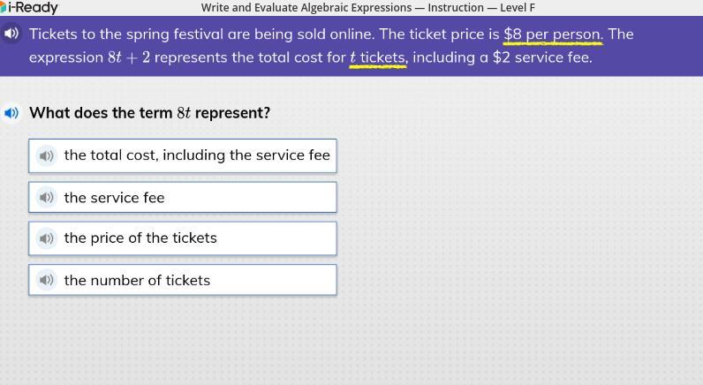
Task: Click the i-Ready logo
Action: (29, 8)
